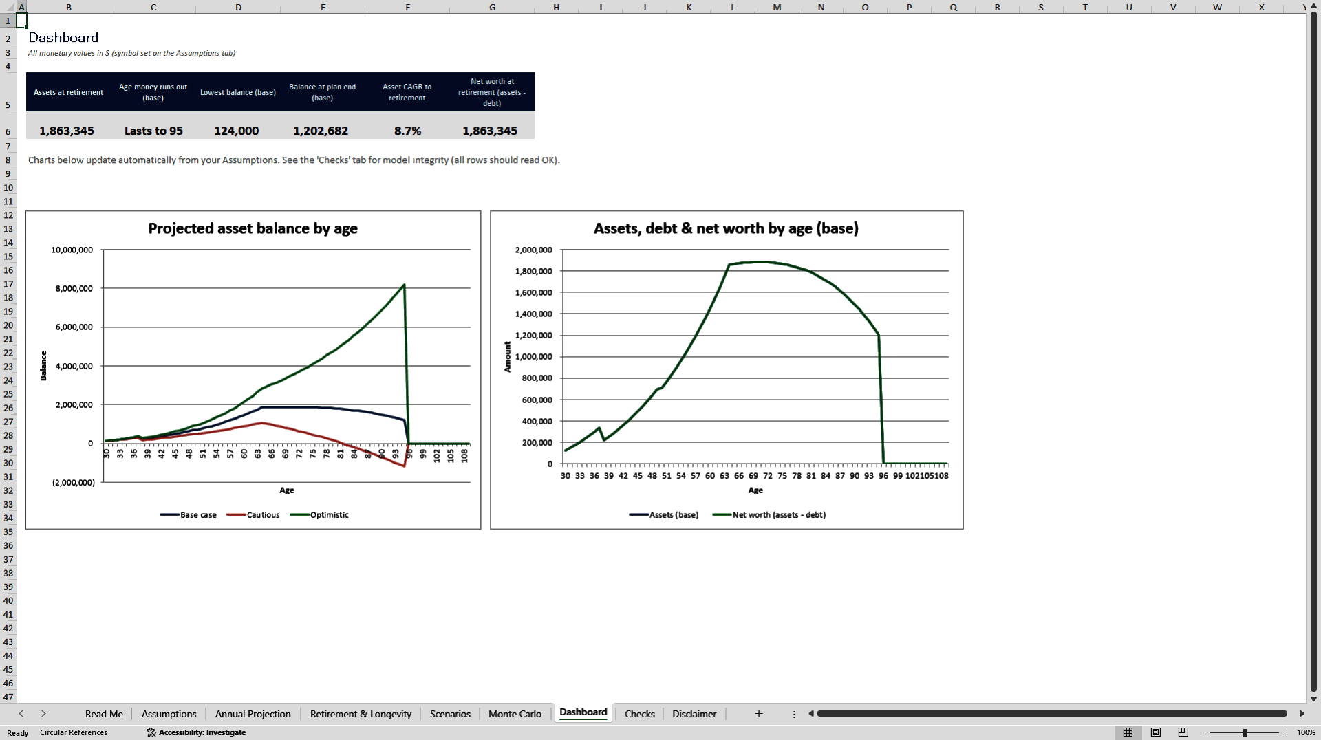The image size is (1321, 740).
Task: Switch to Normal view
Action: [1128, 732]
